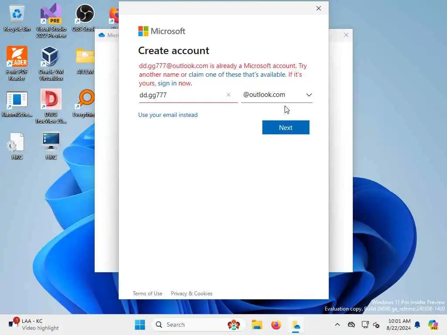Click the Microsoft logo in the dialog
This screenshot has width=447, height=335.
tap(162, 31)
